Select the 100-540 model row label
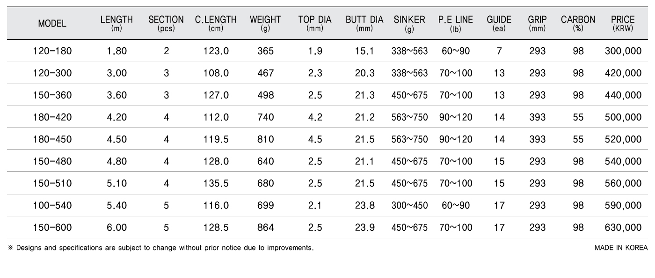The width and height of the screenshot is (655, 278). point(52,206)
